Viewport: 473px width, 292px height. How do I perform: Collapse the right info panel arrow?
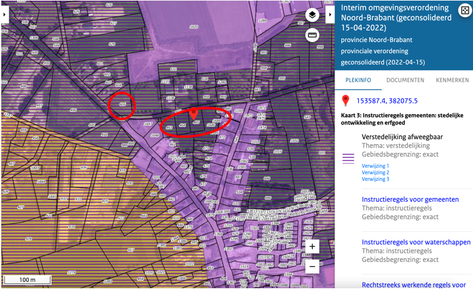click(330, 14)
